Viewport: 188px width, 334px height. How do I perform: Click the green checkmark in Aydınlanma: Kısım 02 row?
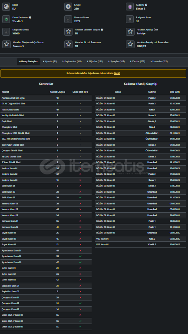80,256
